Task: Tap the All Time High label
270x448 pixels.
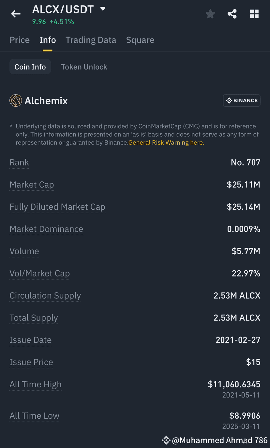Action: pyautogui.click(x=36, y=384)
